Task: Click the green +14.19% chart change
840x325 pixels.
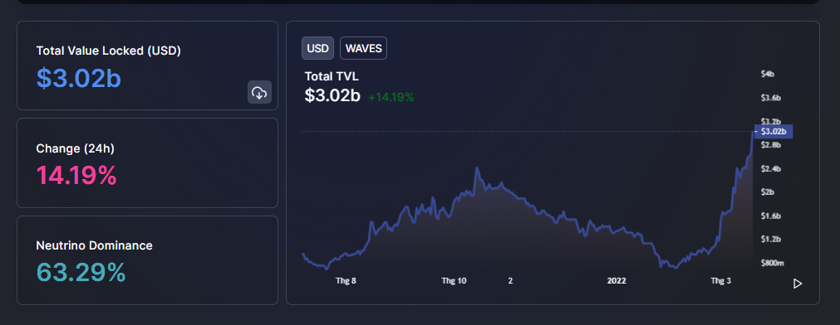Action: pos(391,97)
